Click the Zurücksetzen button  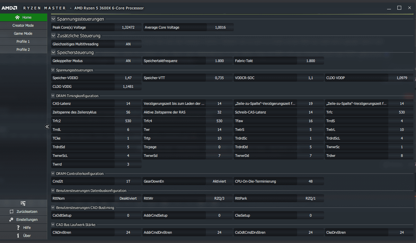pyautogui.click(x=23, y=212)
